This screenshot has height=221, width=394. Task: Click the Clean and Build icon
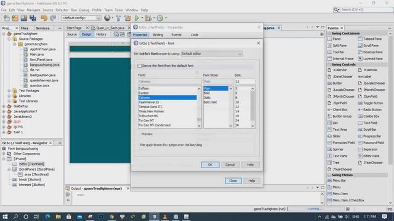pyautogui.click(x=127, y=18)
